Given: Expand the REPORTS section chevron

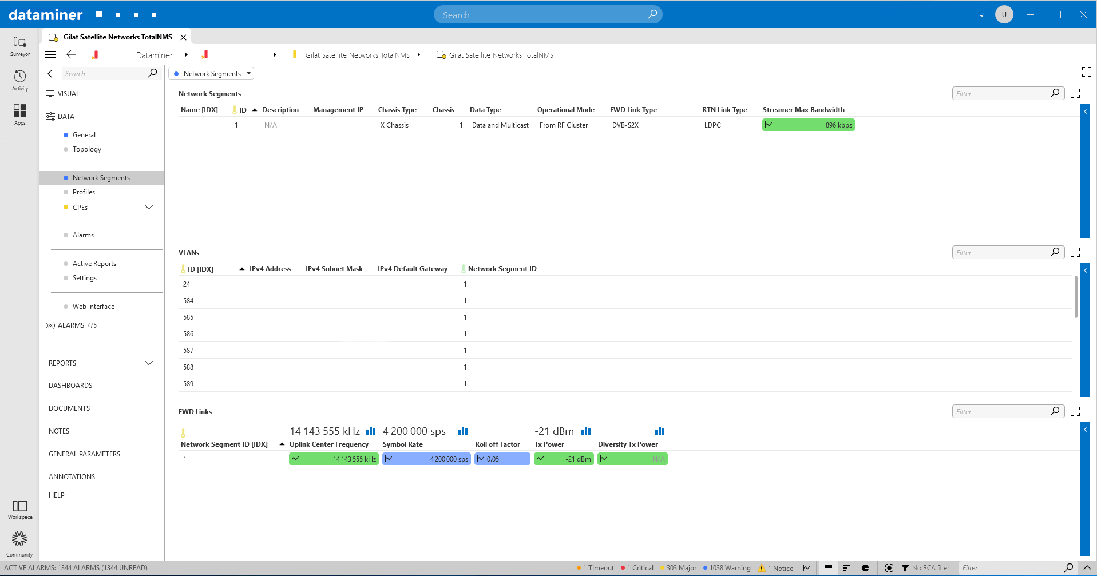Looking at the screenshot, I should point(149,363).
